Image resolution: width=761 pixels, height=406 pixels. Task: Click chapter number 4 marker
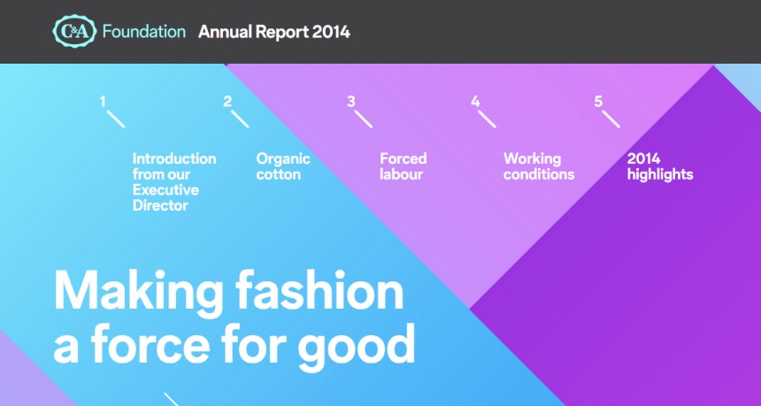pos(475,102)
